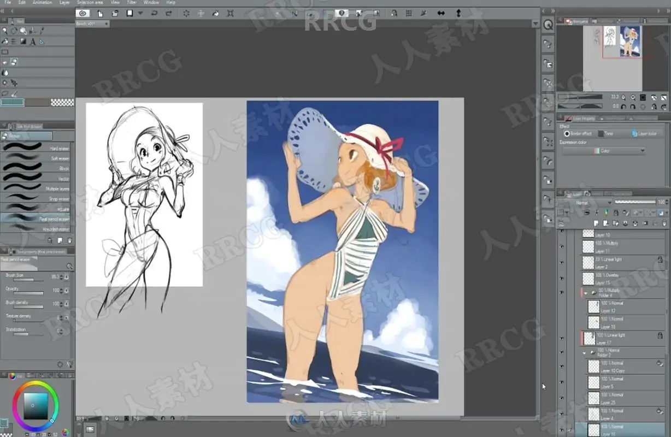Open the Layer menu
This screenshot has height=437, width=671.
click(64, 3)
